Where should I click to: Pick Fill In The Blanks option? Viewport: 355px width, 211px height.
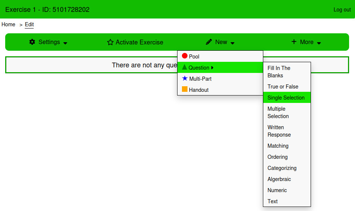click(279, 72)
